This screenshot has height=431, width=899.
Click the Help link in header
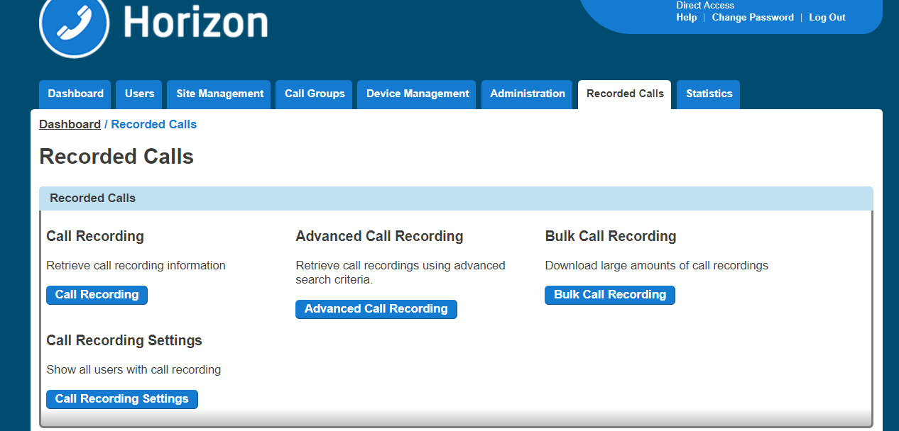click(686, 18)
